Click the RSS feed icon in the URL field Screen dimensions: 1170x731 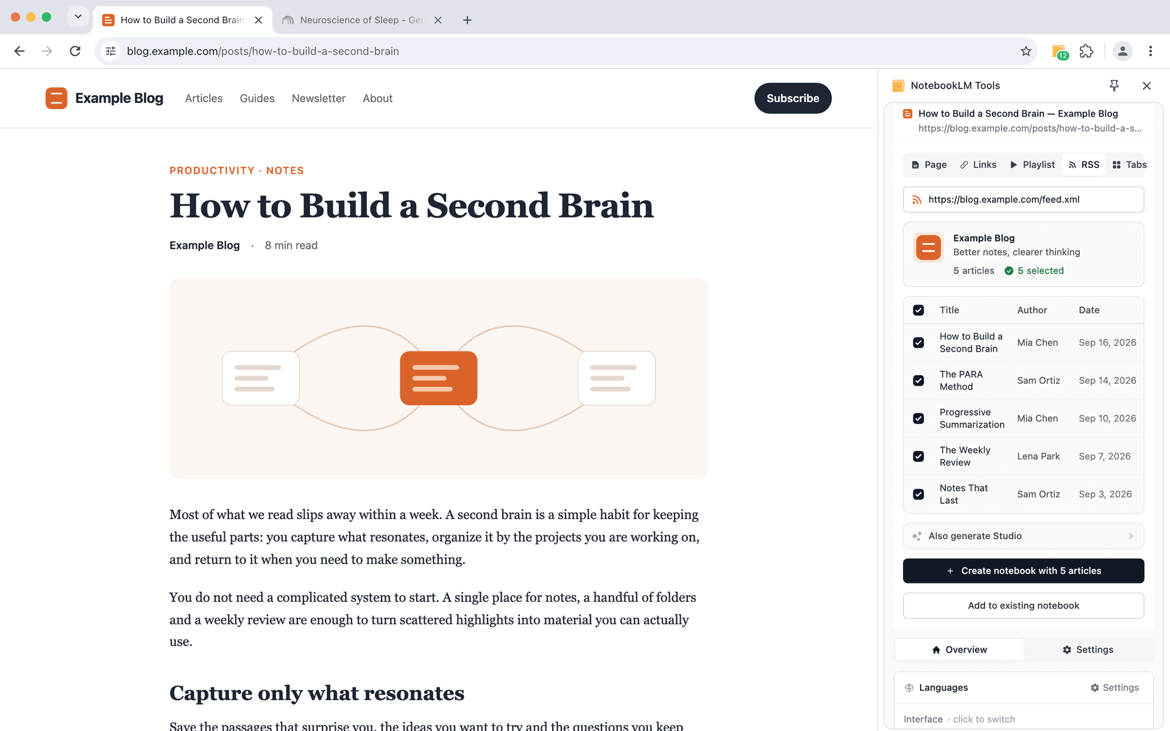click(916, 200)
